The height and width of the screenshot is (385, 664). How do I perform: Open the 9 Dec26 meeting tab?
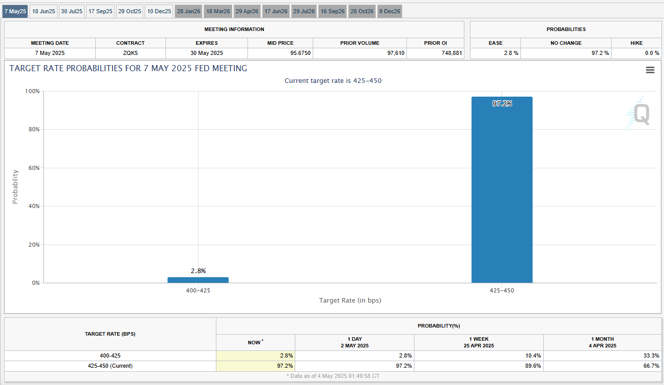pyautogui.click(x=390, y=11)
